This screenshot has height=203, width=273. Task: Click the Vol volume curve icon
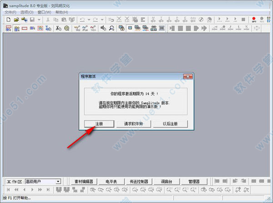tap(77, 28)
